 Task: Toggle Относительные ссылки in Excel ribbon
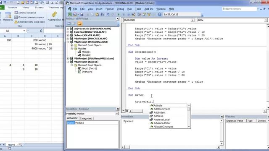pyautogui.click(x=29, y=17)
